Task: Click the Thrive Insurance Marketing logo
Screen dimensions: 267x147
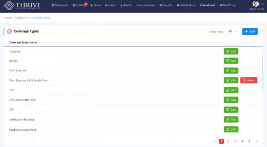Action: [22, 6]
